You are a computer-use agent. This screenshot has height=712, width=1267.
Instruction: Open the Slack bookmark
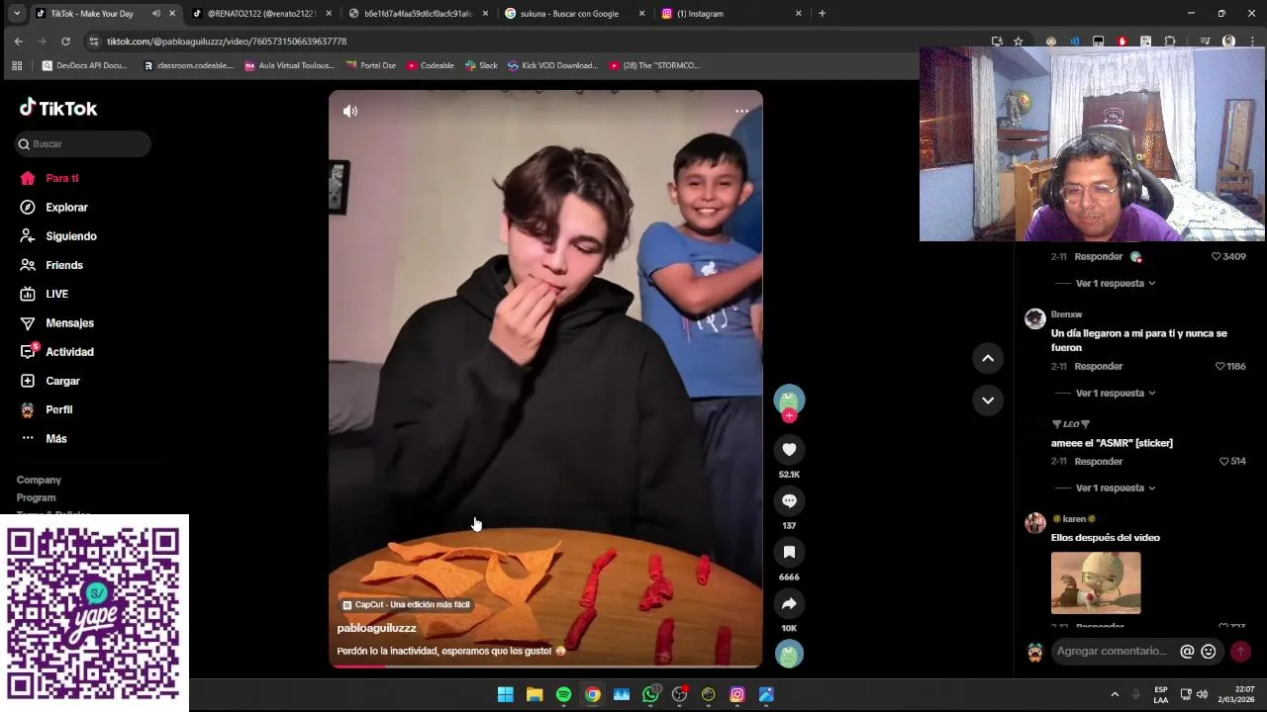[x=481, y=65]
